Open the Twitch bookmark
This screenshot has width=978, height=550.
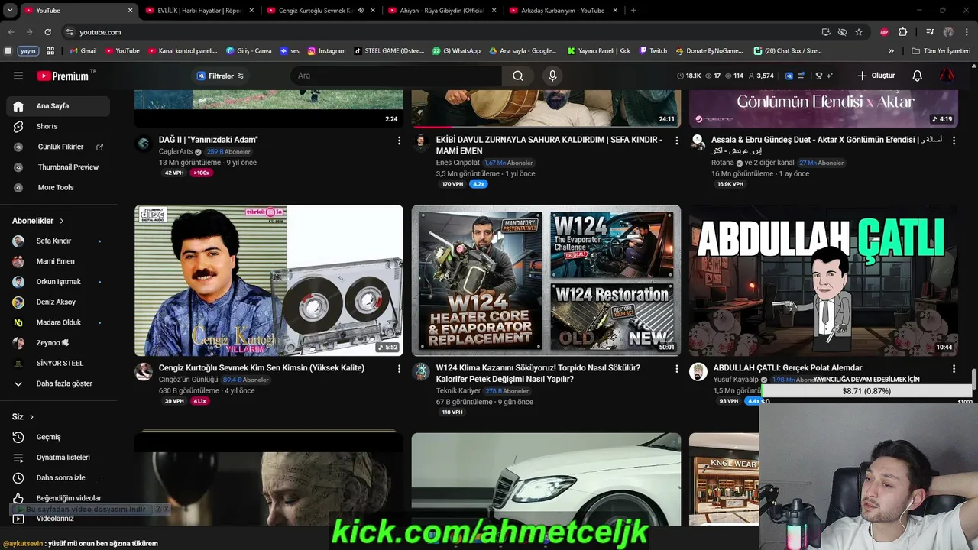[653, 50]
